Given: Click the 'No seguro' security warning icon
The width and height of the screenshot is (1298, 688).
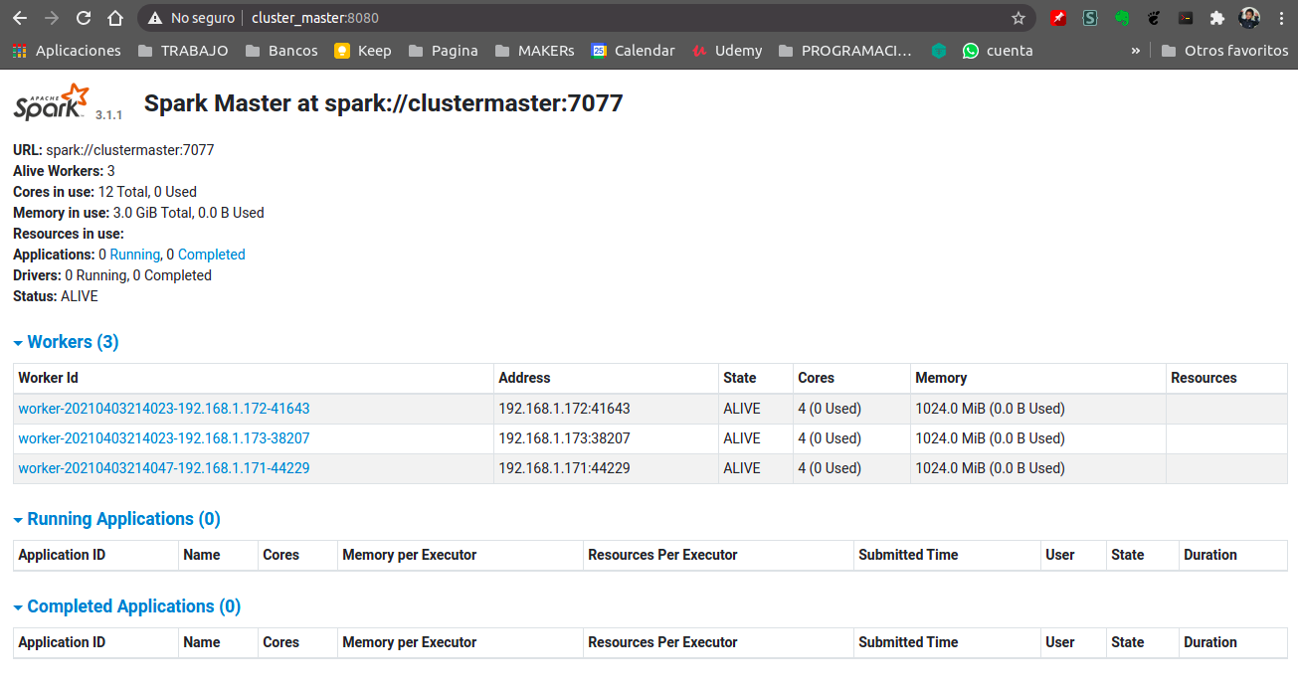Looking at the screenshot, I should [154, 18].
